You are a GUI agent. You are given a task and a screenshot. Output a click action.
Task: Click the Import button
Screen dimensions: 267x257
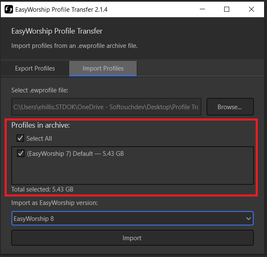pyautogui.click(x=133, y=238)
